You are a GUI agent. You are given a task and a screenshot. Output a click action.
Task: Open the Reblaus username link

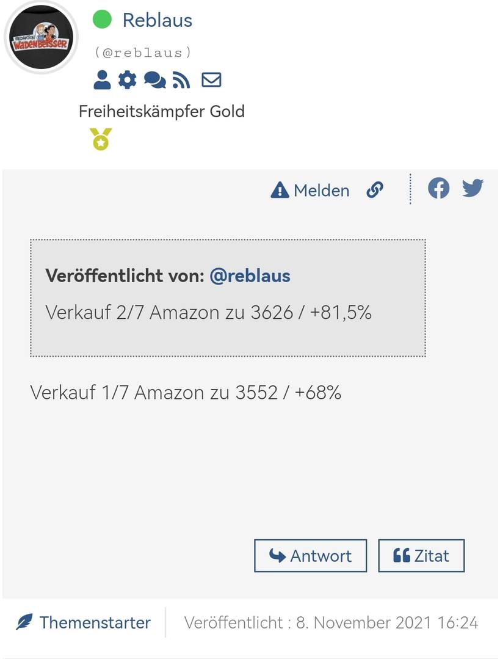tap(157, 20)
